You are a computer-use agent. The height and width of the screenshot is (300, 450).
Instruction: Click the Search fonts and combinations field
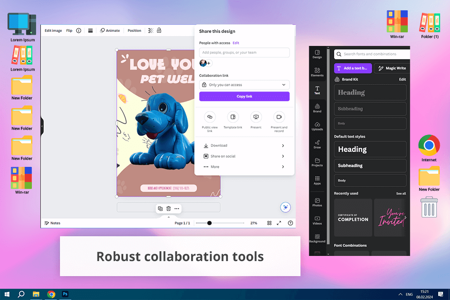pos(372,54)
